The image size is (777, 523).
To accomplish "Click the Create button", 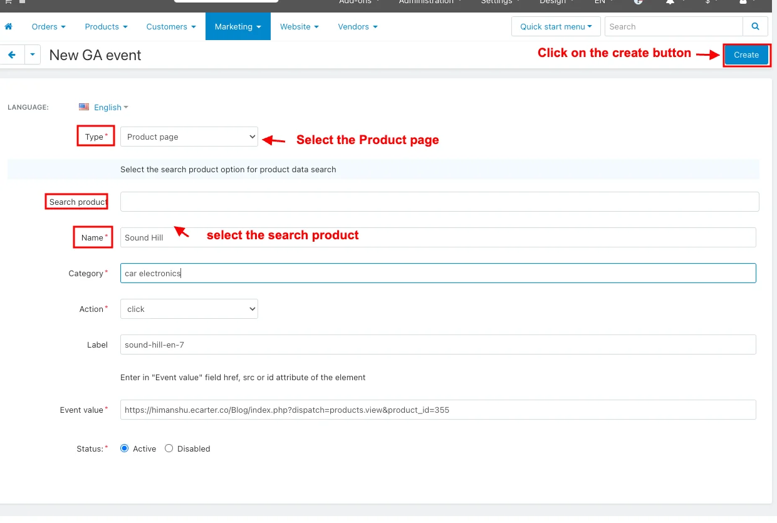I will point(746,55).
